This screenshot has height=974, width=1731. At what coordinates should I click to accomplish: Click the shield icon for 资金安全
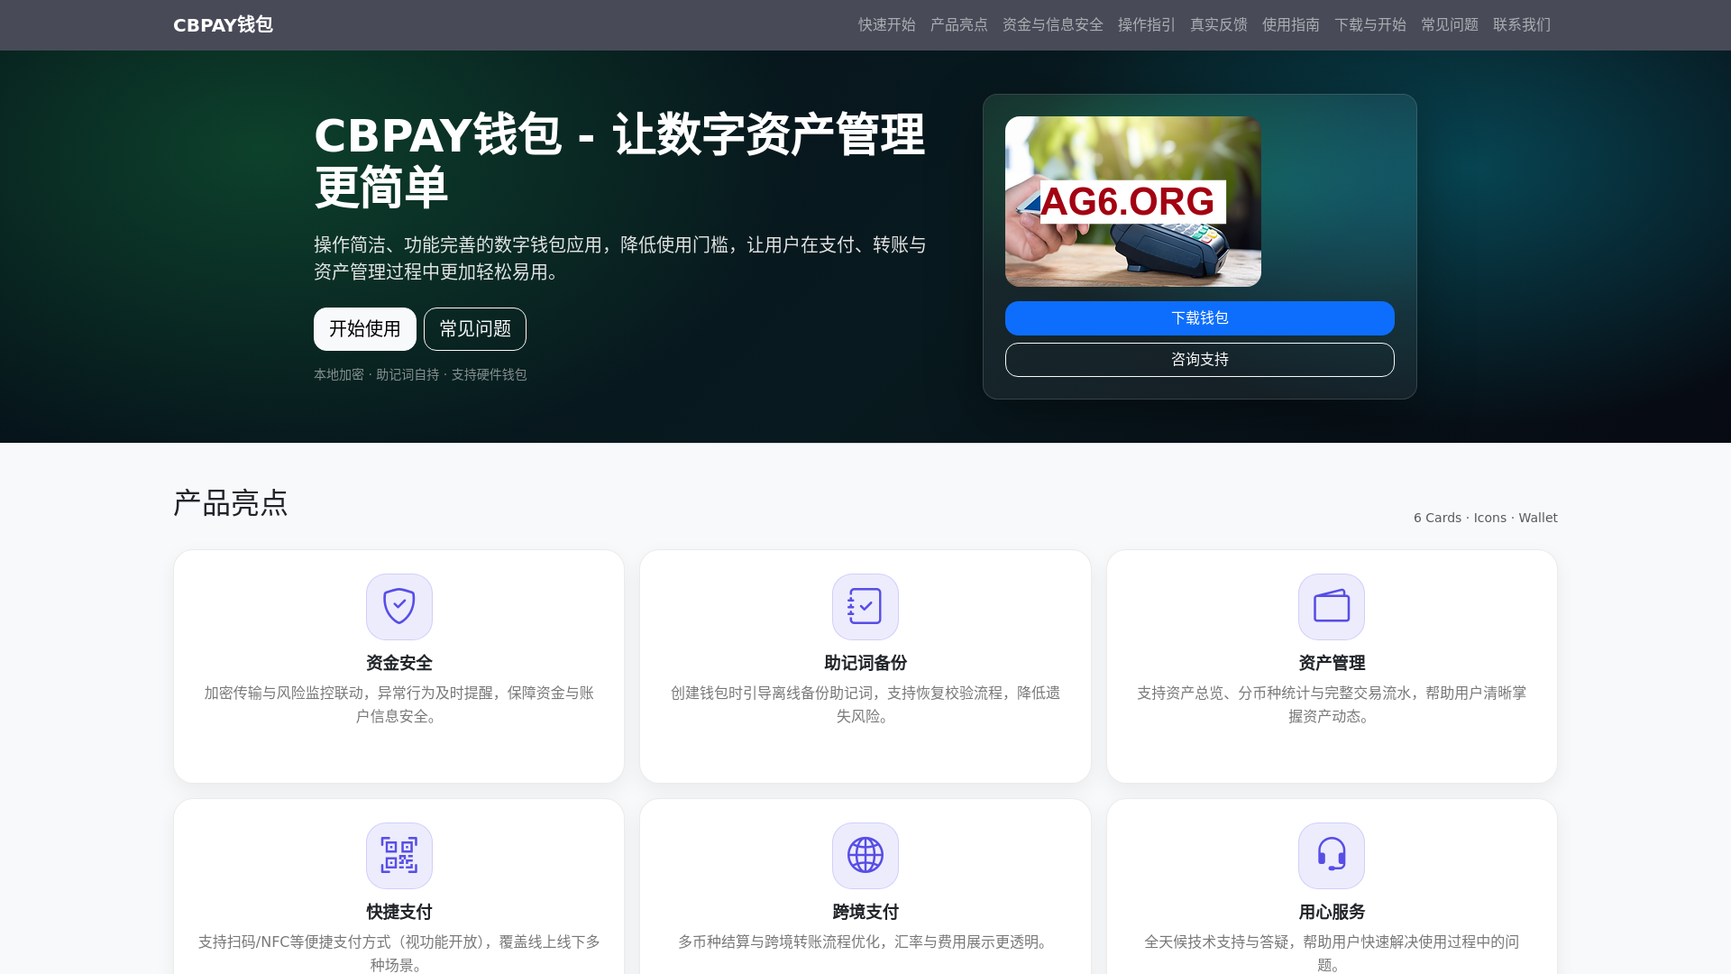(399, 607)
